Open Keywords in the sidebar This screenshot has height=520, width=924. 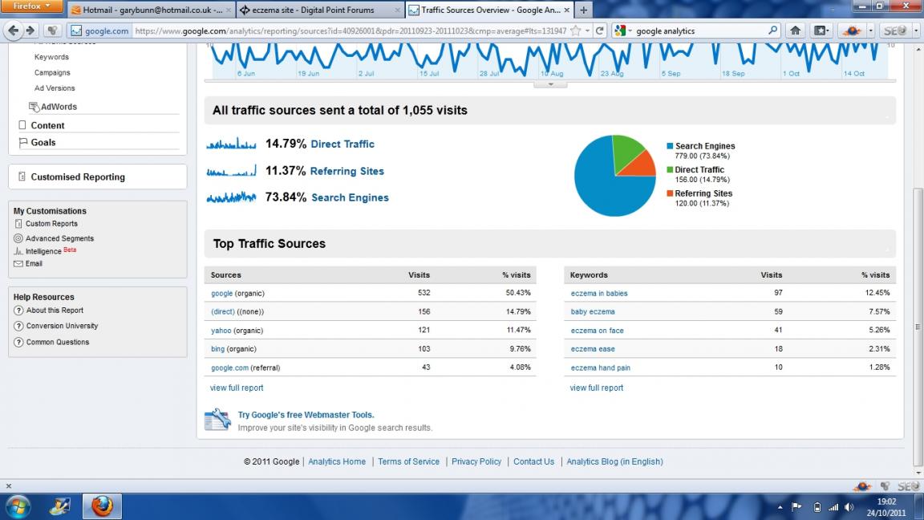pyautogui.click(x=51, y=57)
